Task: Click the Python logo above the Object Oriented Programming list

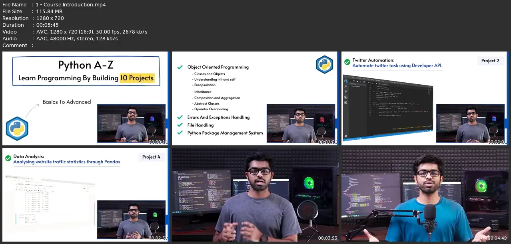Action: (x=324, y=65)
